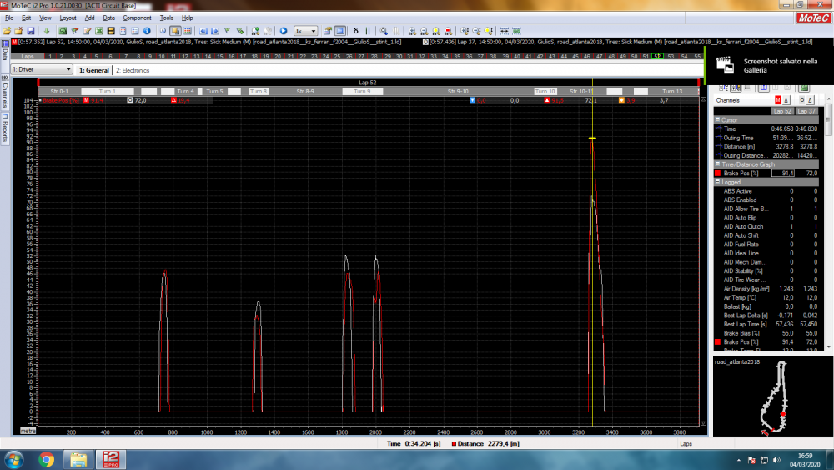834x470 pixels.
Task: Click the Turn 1 section label
Action: tap(108, 92)
